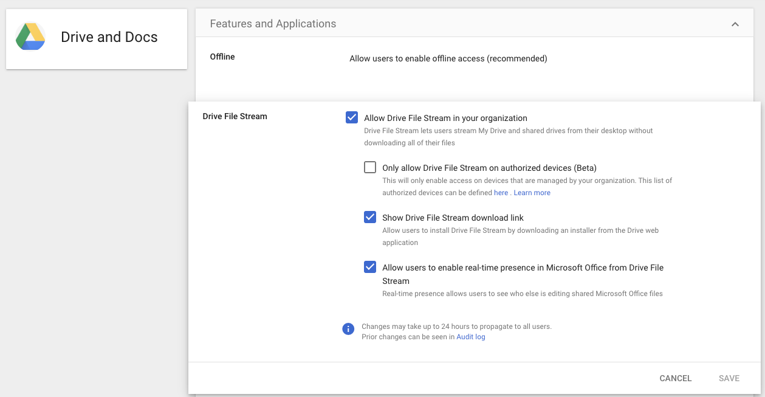Toggle real-time presence in Microsoft Office checkbox
This screenshot has height=397, width=765.
pyautogui.click(x=370, y=267)
